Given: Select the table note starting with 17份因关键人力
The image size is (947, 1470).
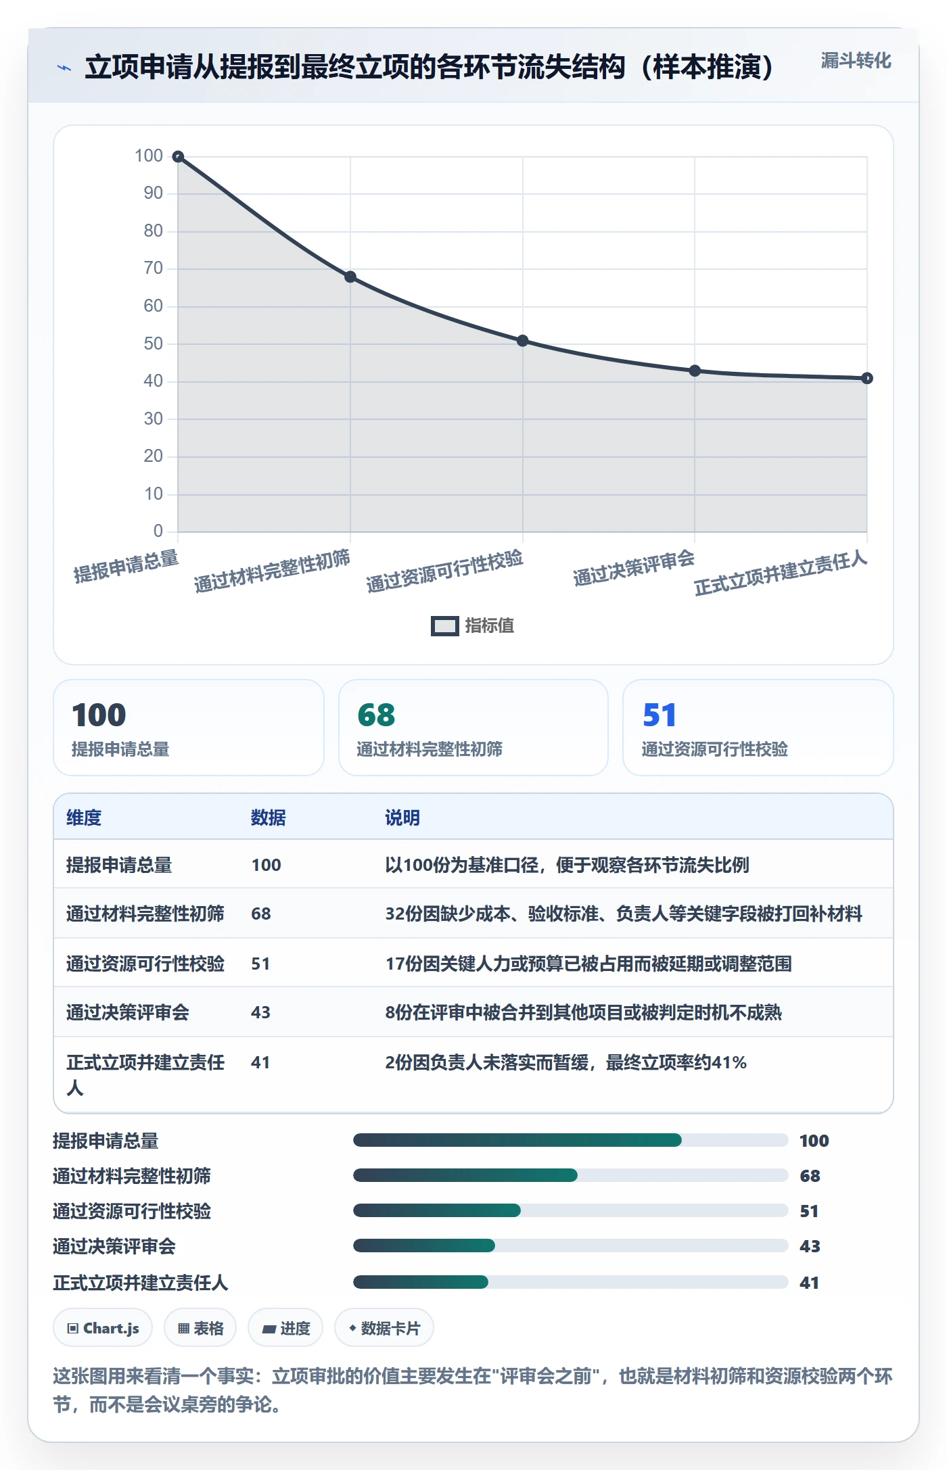Looking at the screenshot, I should [x=588, y=964].
